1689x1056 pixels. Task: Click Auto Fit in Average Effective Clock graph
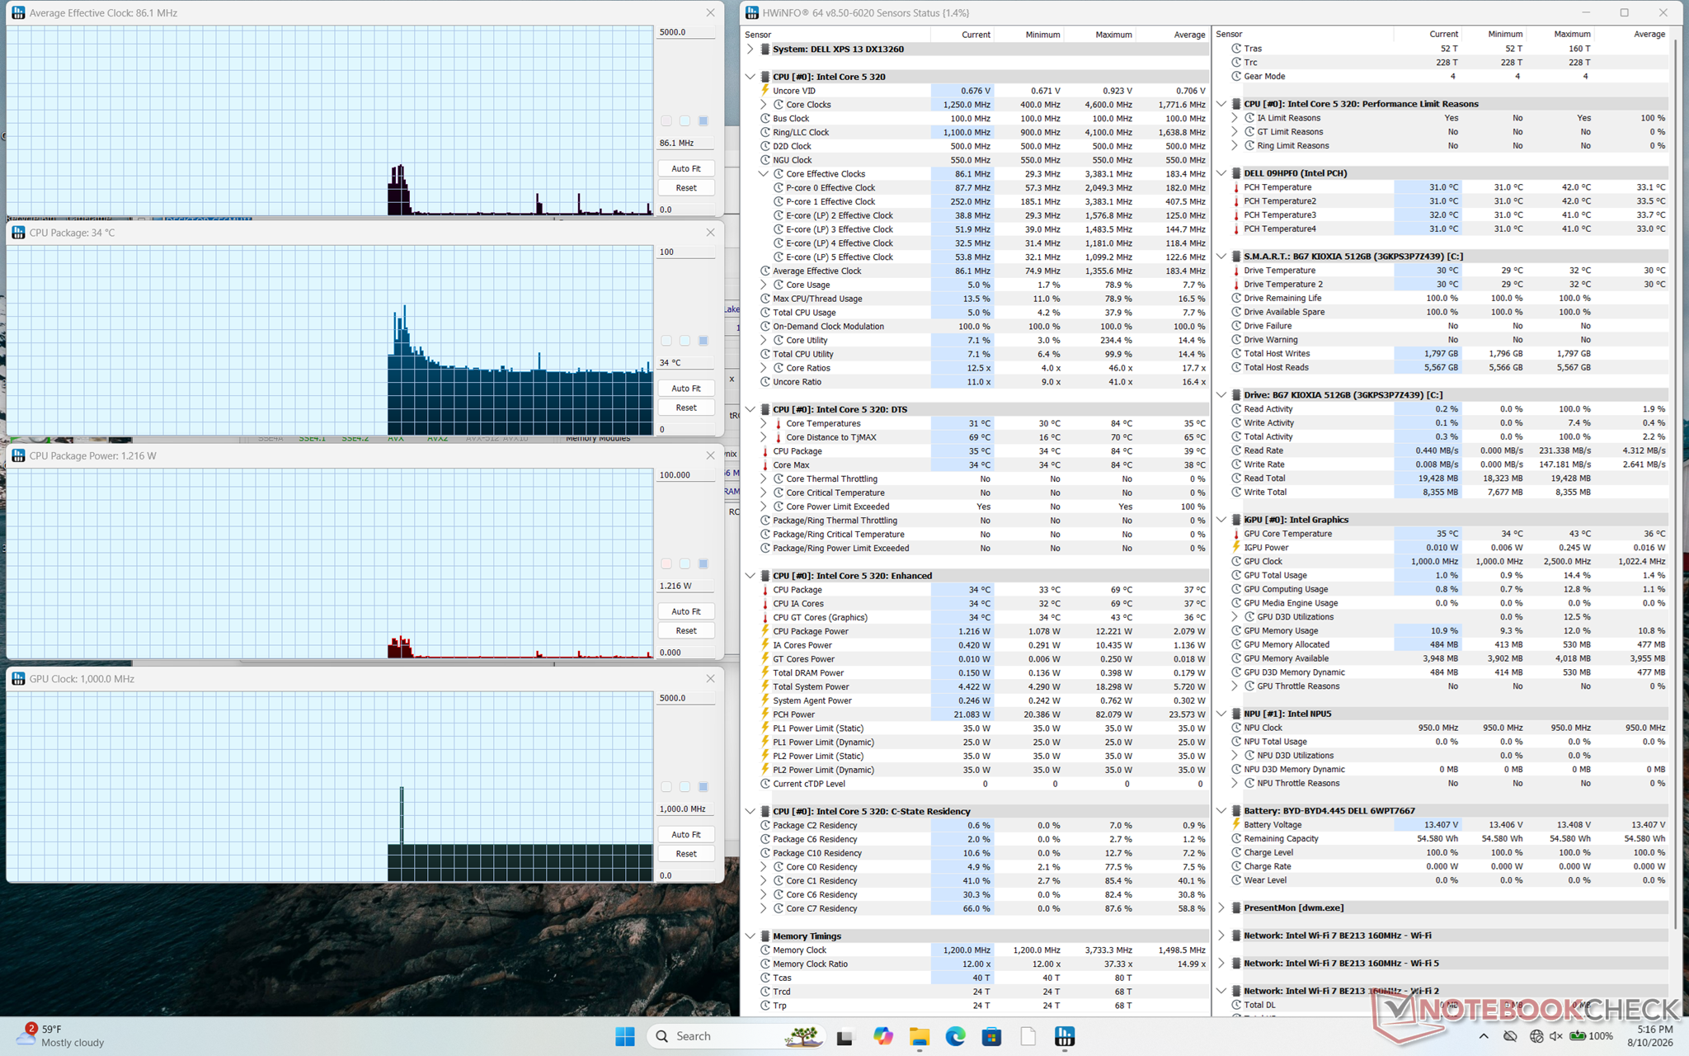[686, 168]
